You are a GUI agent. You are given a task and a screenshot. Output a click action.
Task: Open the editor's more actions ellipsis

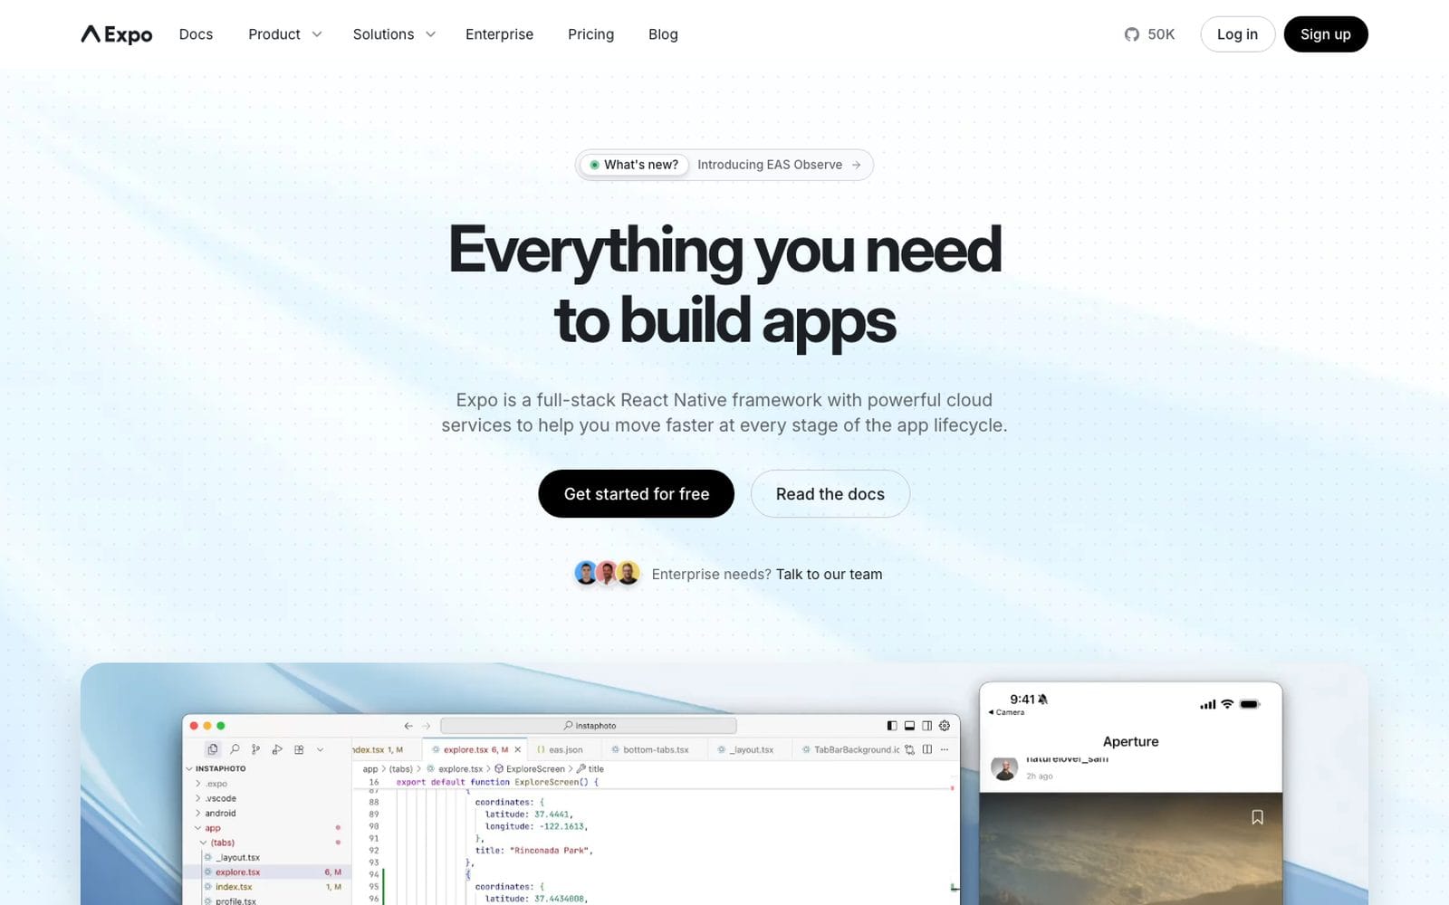945,749
